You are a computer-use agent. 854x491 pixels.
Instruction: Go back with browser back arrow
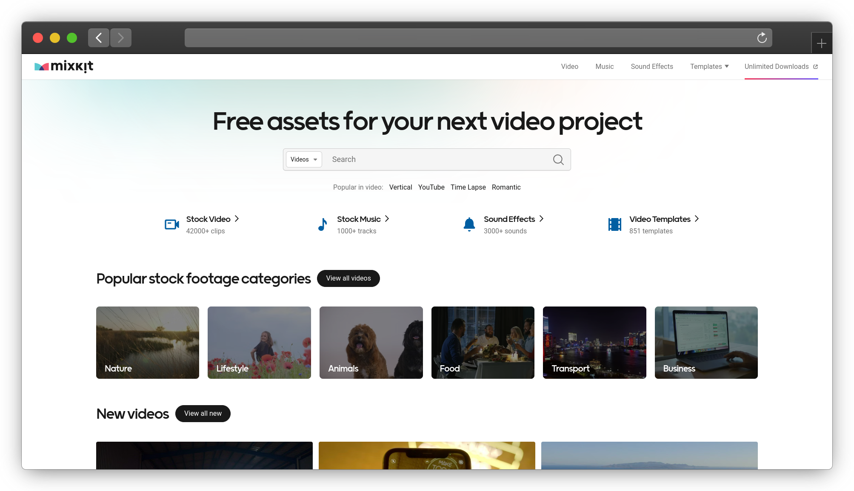click(99, 38)
